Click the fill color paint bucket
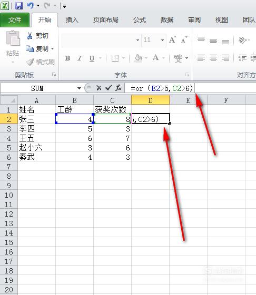The height and width of the screenshot is (295, 256). point(138,58)
